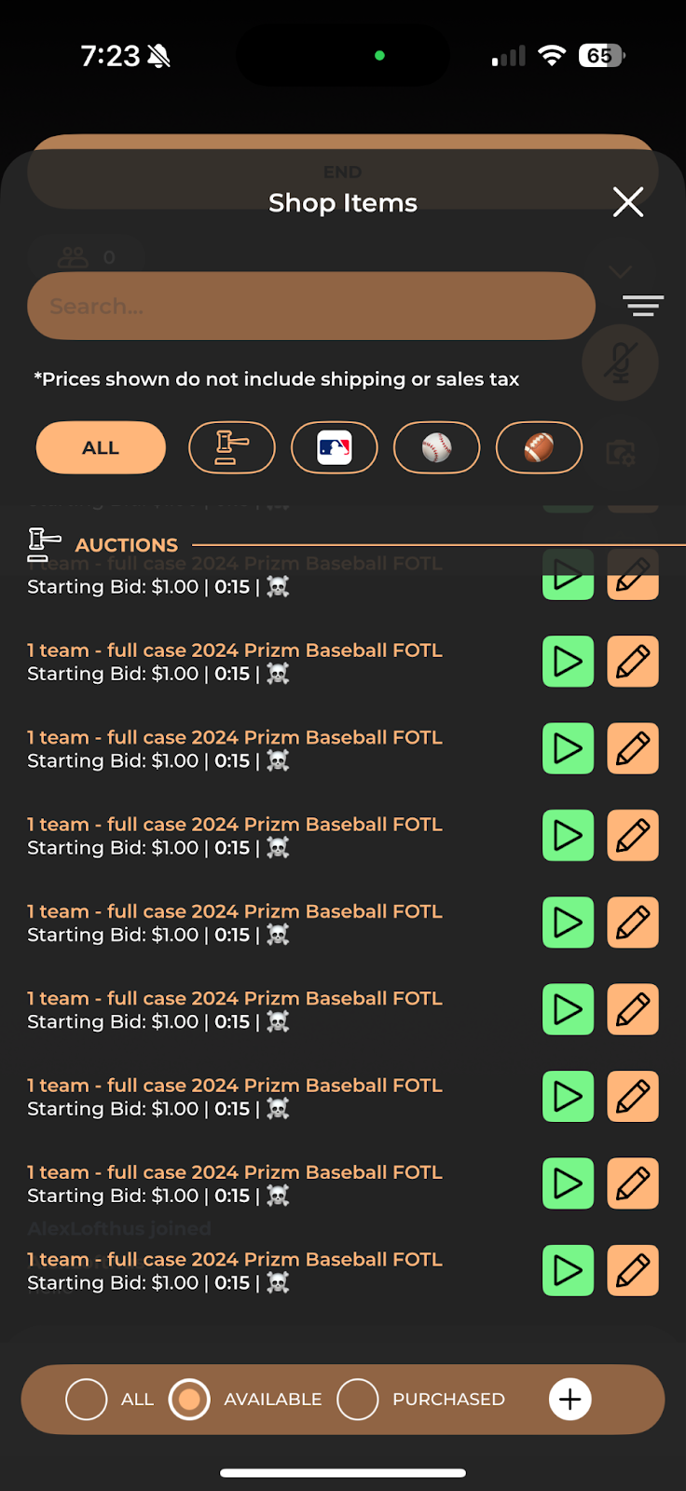Tap the AUCTIONS section header
The width and height of the screenshot is (686, 1491).
click(126, 544)
